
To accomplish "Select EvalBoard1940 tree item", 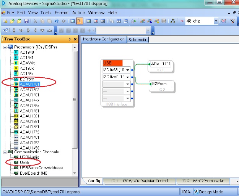I will click(34, 173).
